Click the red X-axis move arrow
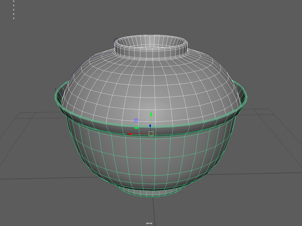Viewport: 302px width, 226px height. tap(129, 134)
